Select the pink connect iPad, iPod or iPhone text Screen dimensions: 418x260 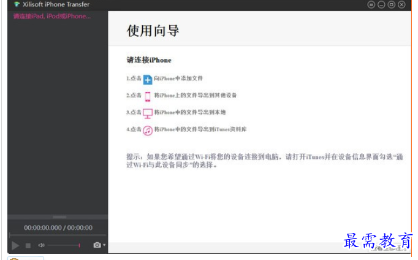(52, 17)
